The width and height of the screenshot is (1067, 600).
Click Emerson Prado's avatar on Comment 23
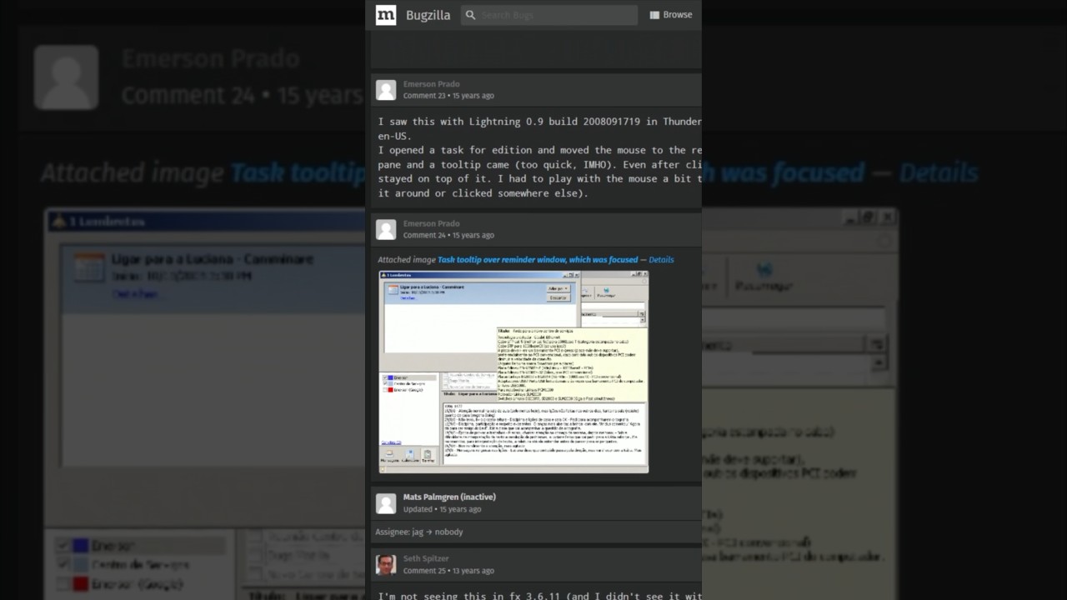386,90
